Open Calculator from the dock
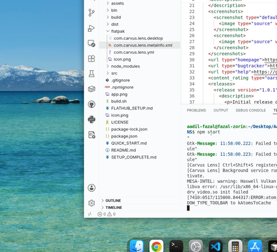Viewport: 277px width, 252px height. pos(235,246)
